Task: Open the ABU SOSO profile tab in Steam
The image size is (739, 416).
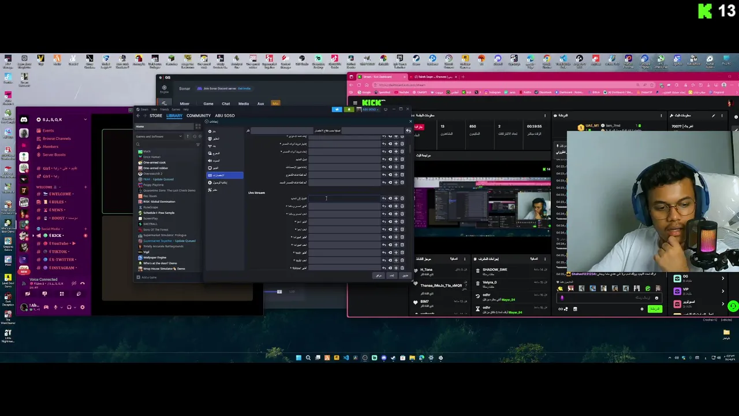Action: pyautogui.click(x=225, y=116)
